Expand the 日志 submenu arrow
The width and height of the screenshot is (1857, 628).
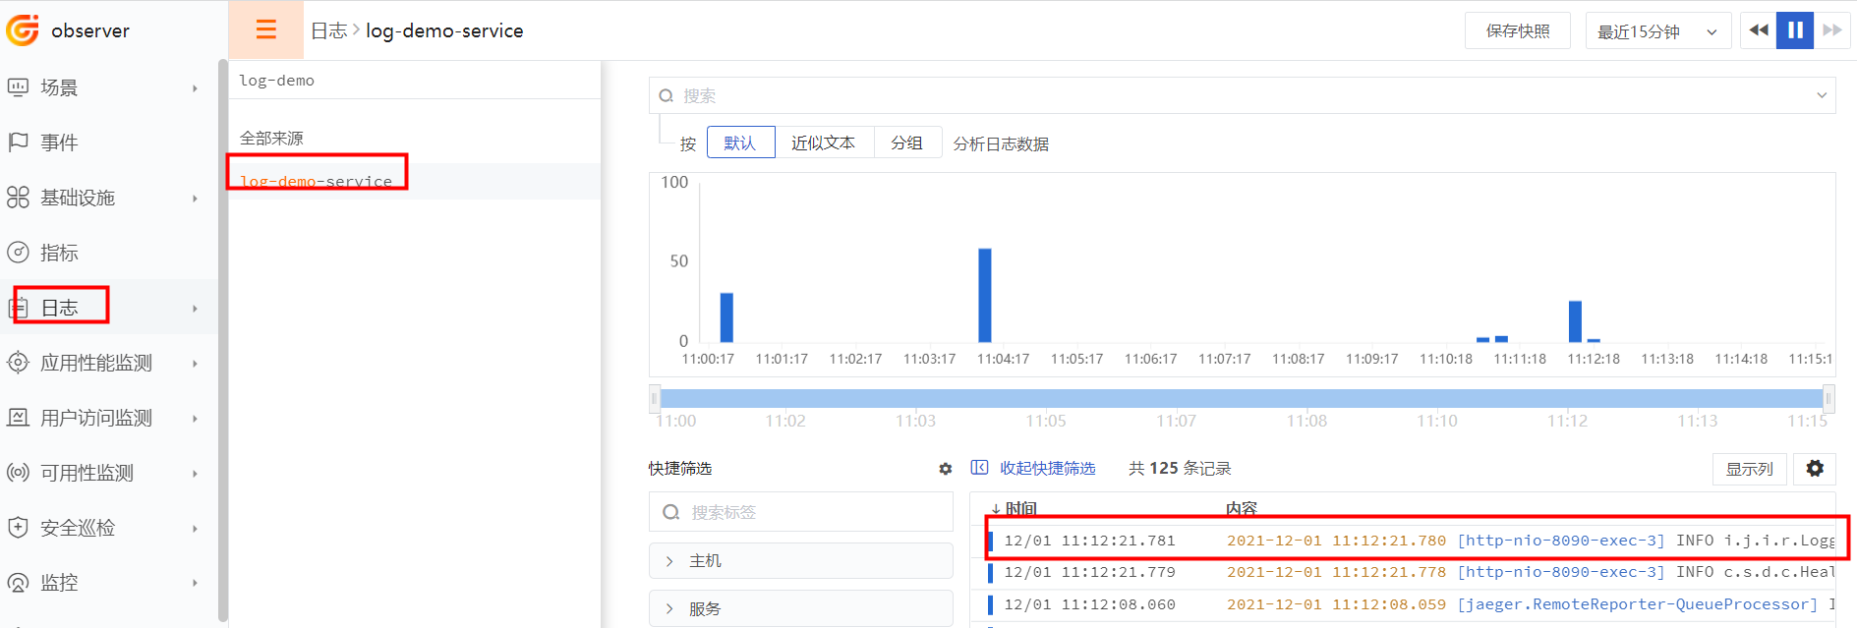click(195, 309)
